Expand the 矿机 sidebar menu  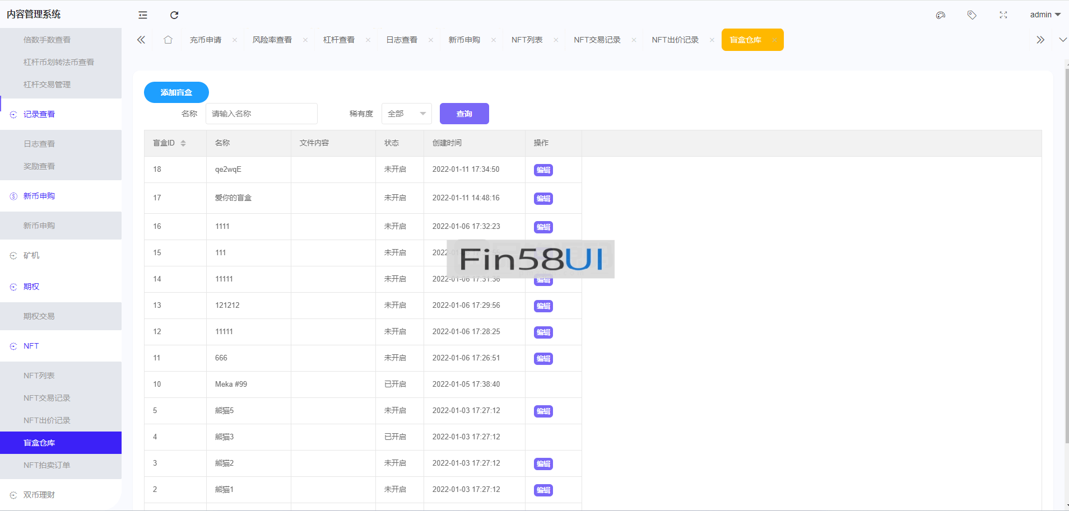pyautogui.click(x=31, y=255)
